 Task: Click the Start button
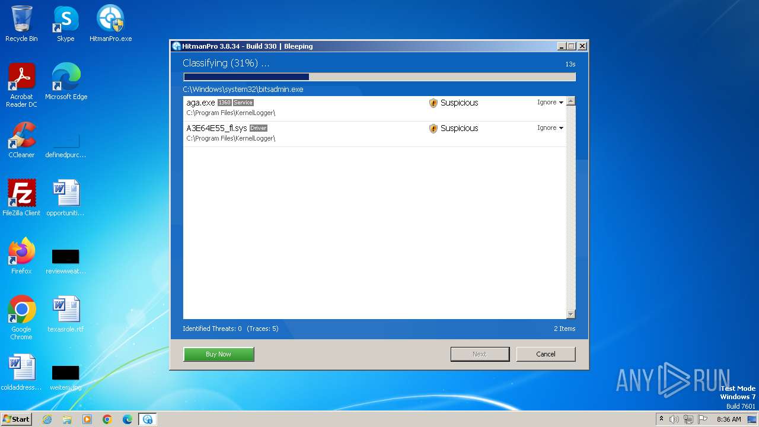tap(16, 419)
